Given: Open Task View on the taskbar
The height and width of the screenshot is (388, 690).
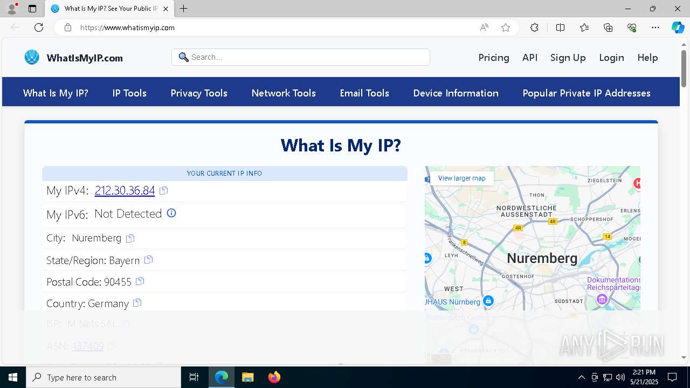Looking at the screenshot, I should click(194, 377).
